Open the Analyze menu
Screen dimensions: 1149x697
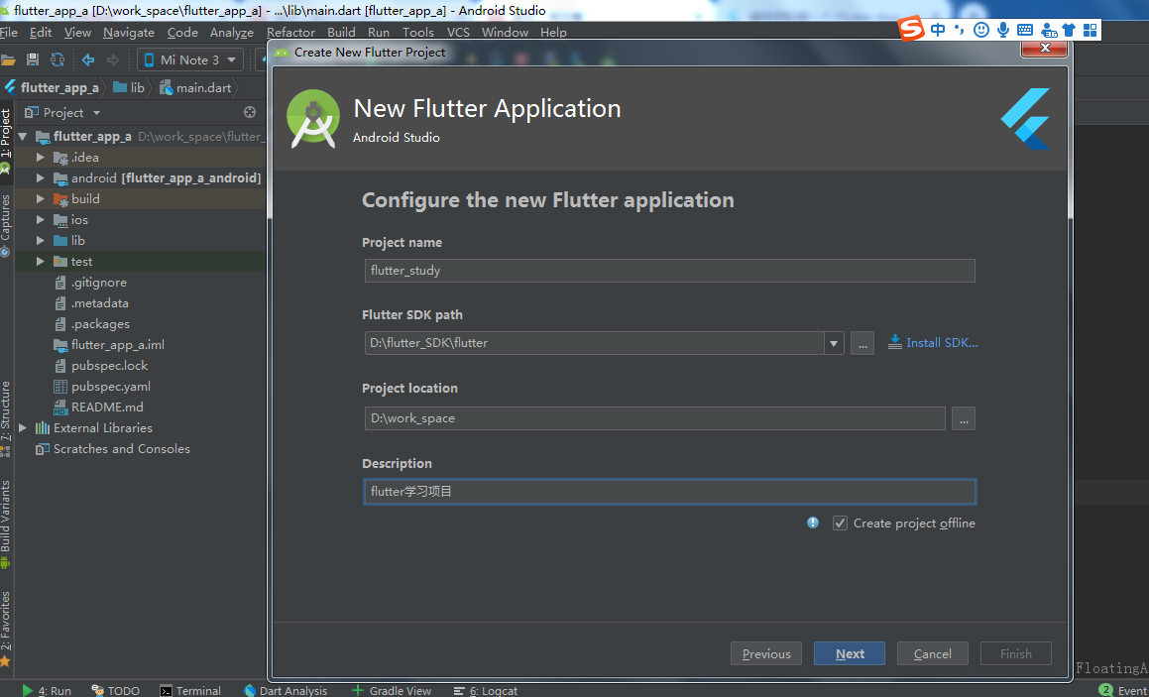coord(232,33)
